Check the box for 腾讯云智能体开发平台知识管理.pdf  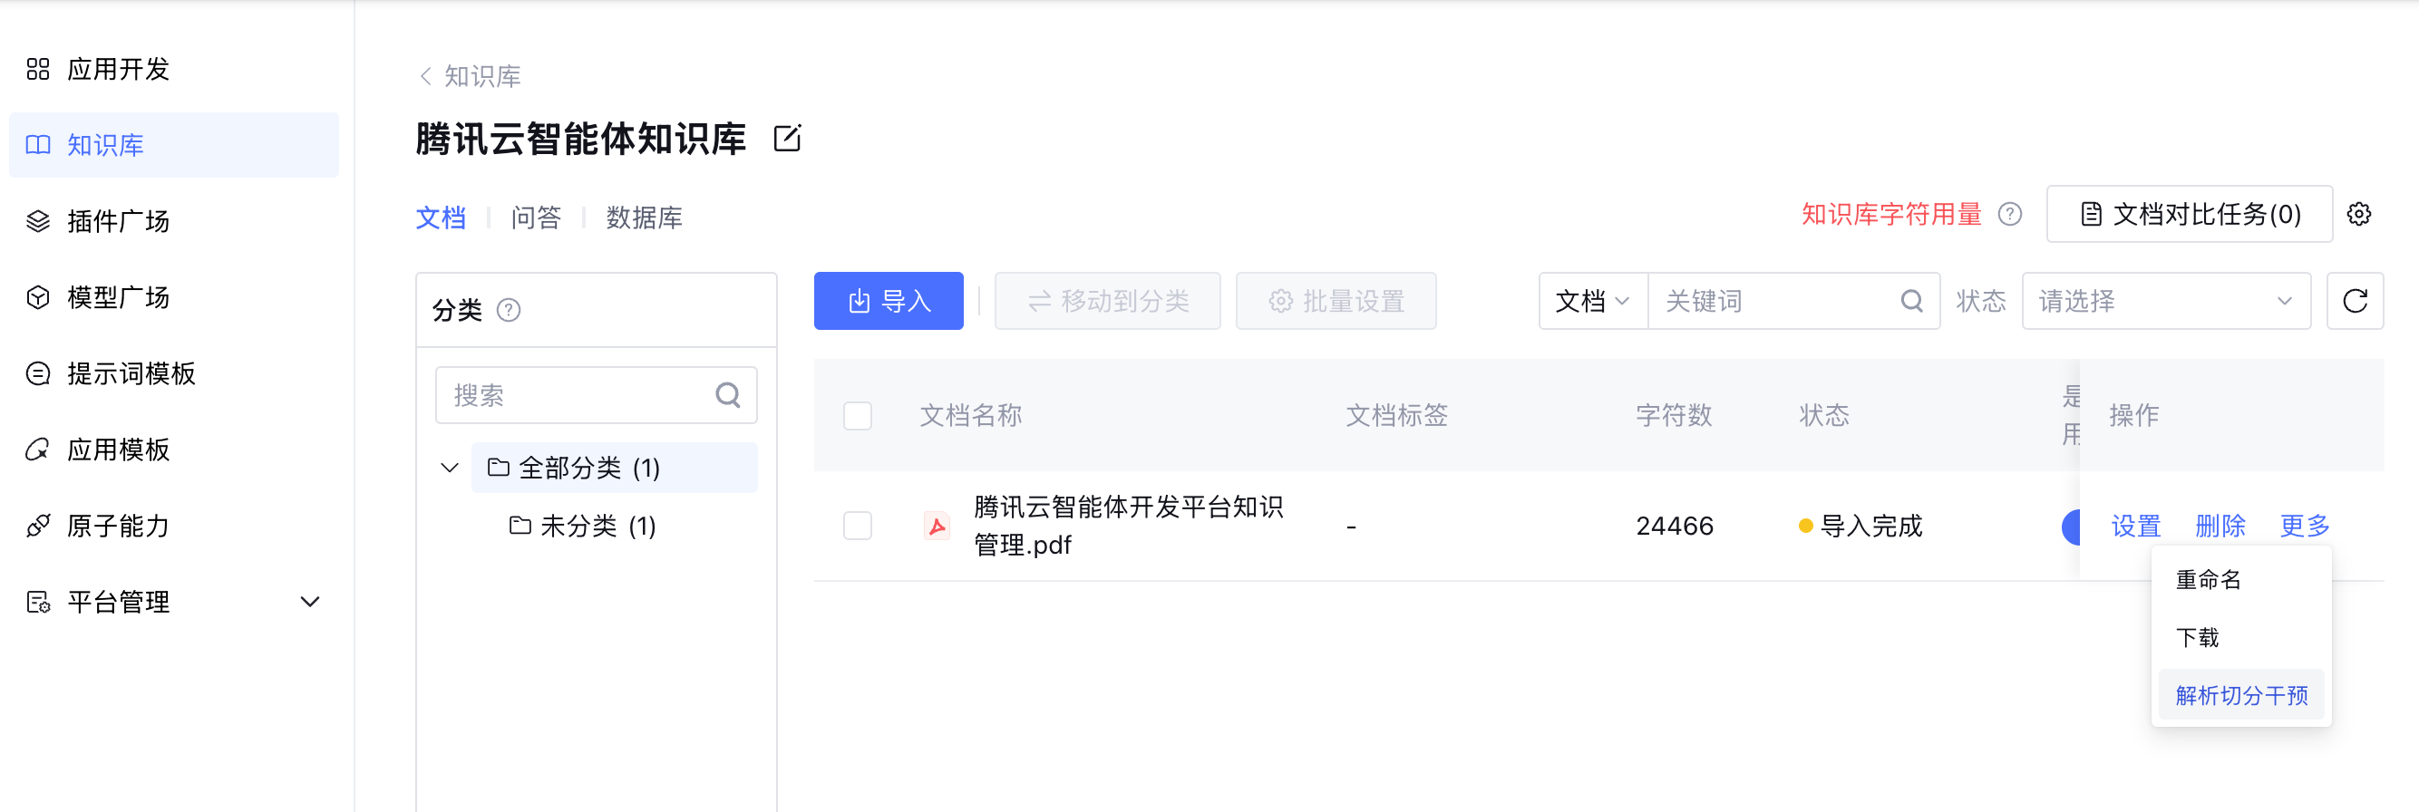coord(858,526)
